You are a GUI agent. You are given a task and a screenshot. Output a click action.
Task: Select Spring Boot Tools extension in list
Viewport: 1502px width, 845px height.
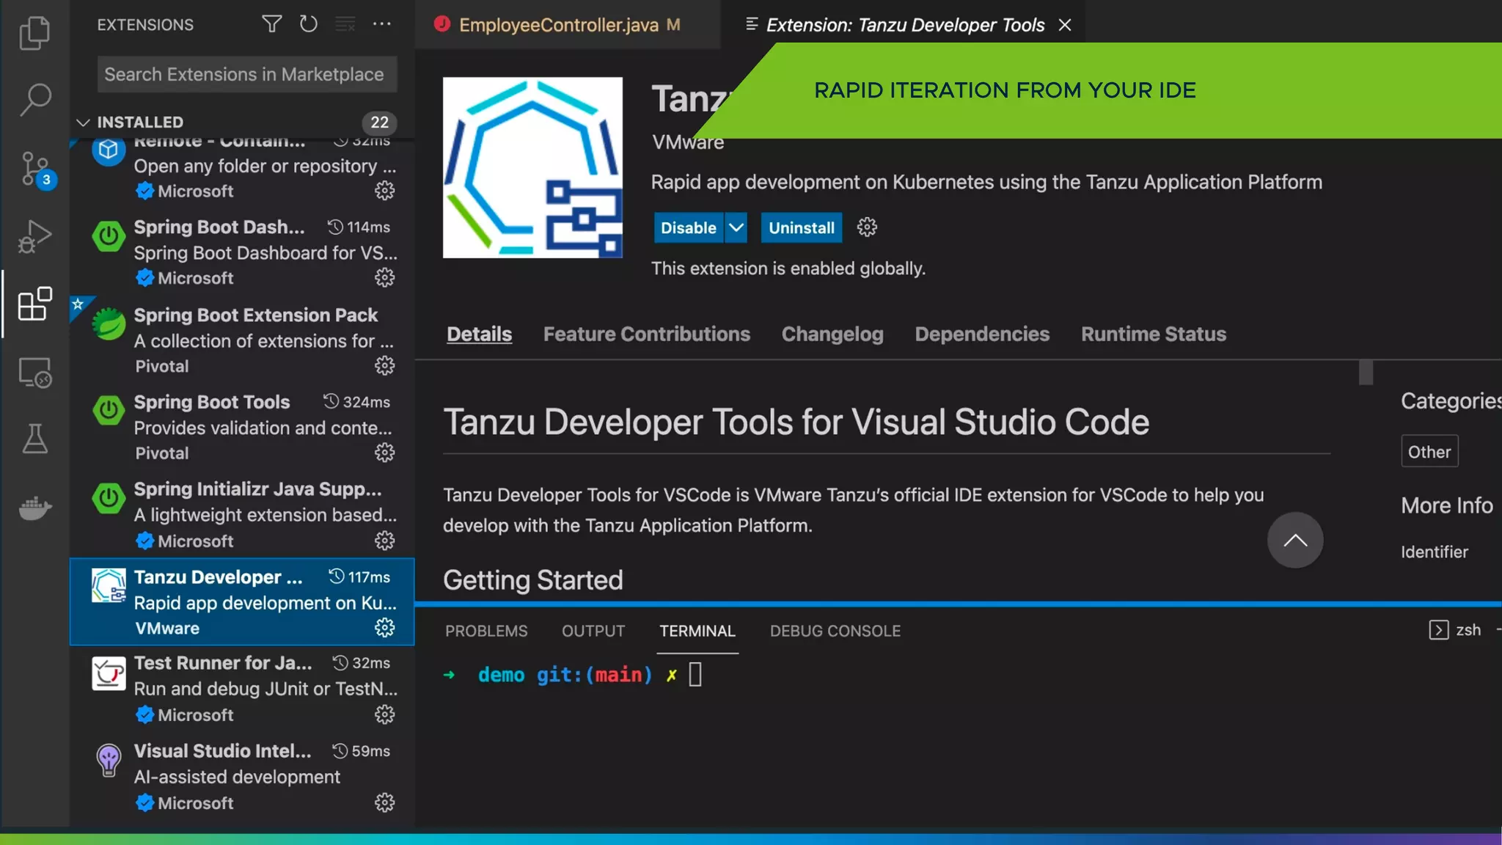coord(242,427)
